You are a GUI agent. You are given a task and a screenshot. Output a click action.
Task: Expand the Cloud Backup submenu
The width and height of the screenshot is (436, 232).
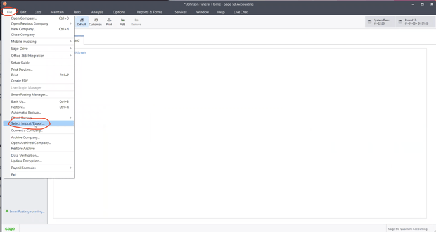(x=39, y=118)
